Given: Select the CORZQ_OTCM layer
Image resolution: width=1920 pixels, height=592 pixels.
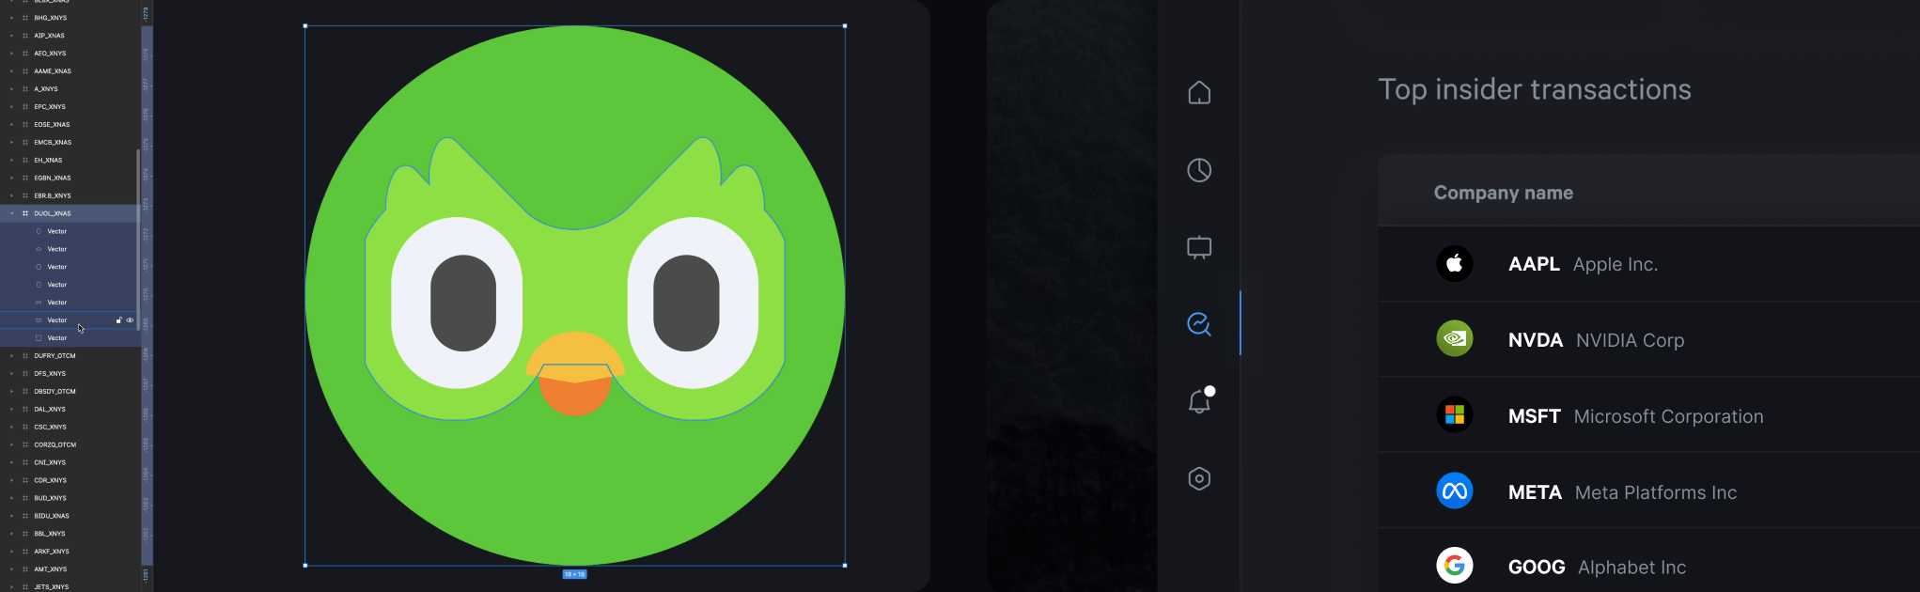Looking at the screenshot, I should click(55, 444).
